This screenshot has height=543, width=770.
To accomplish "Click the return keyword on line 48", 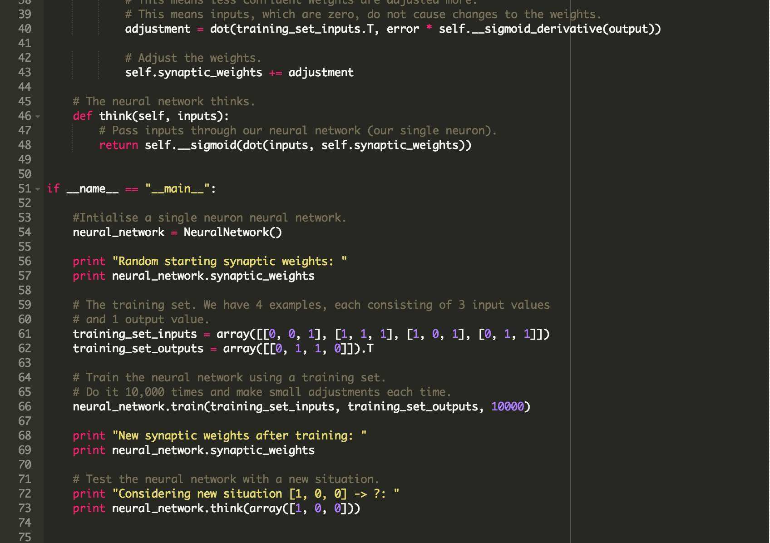I will click(118, 145).
